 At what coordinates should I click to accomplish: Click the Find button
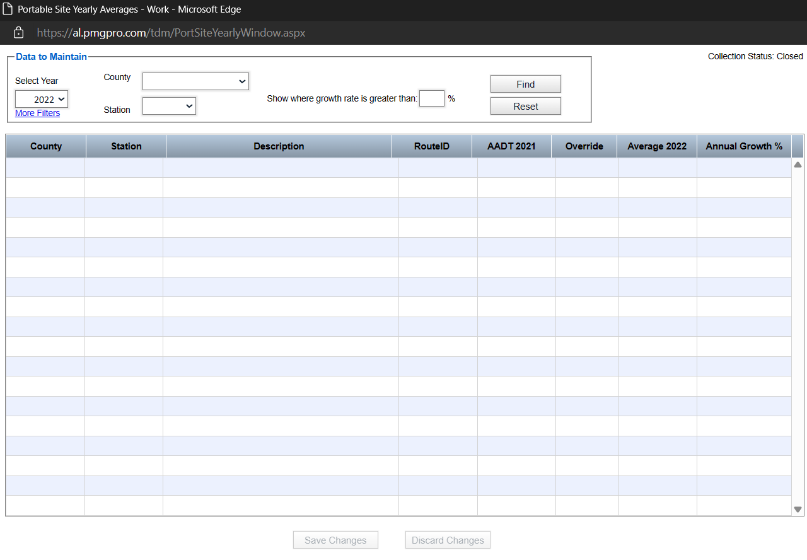click(526, 84)
